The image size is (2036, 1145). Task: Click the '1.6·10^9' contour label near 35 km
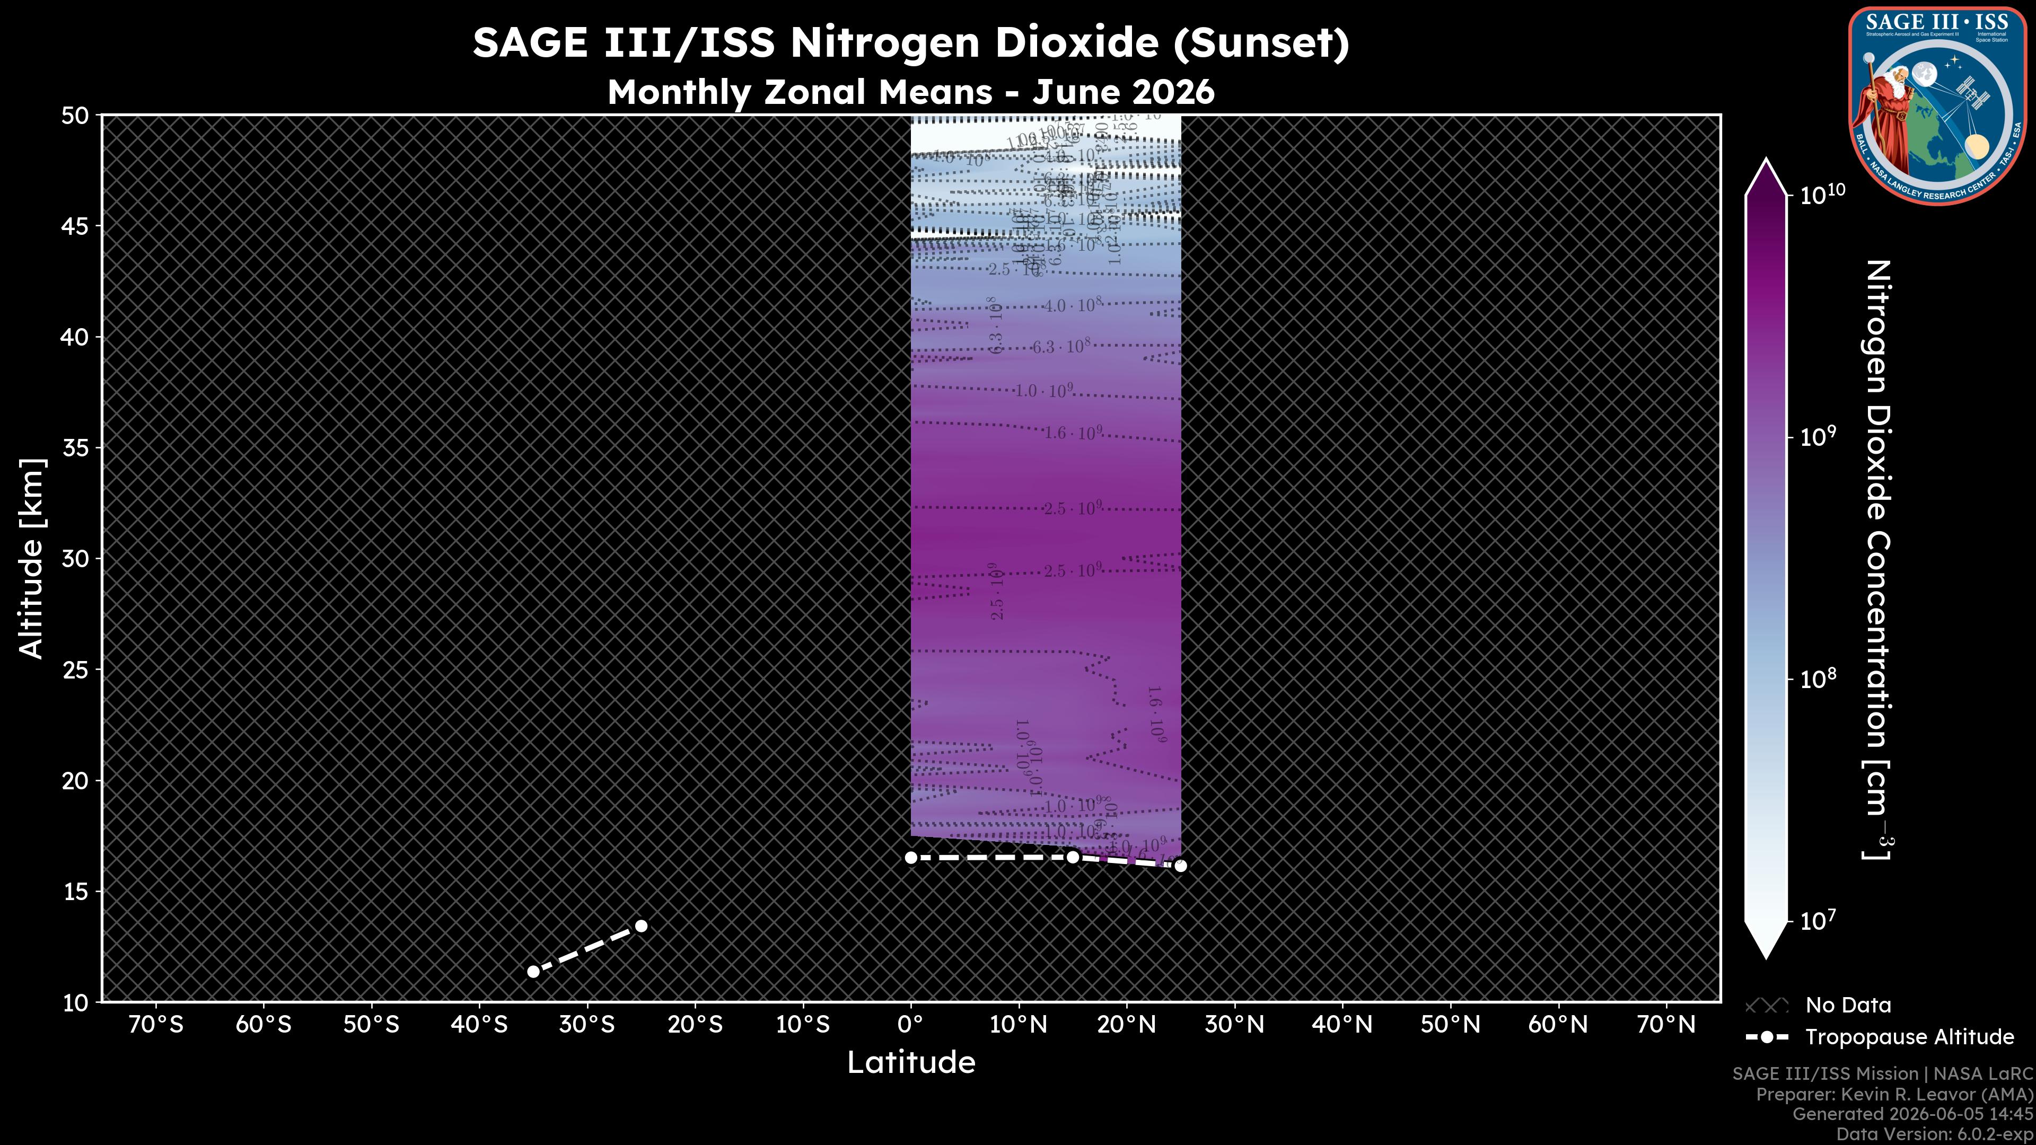(1073, 432)
